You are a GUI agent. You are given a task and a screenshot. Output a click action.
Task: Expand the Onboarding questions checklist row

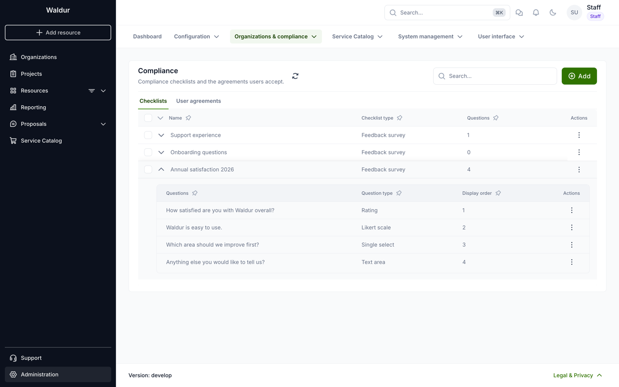(x=161, y=152)
